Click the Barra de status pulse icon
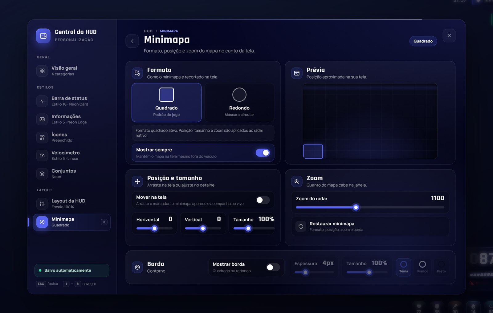The height and width of the screenshot is (313, 493). click(x=42, y=101)
